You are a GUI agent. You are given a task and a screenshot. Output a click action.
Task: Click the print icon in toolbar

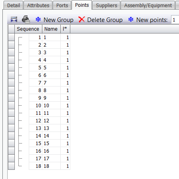(x=26, y=20)
